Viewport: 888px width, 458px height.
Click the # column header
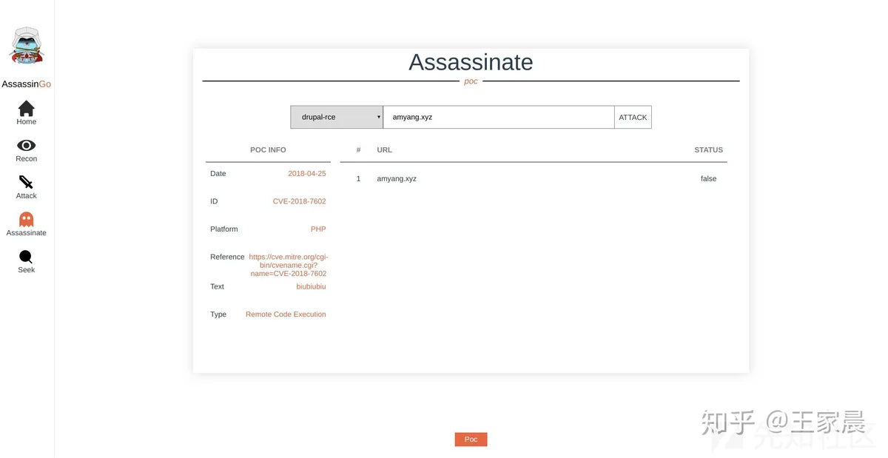[358, 149]
